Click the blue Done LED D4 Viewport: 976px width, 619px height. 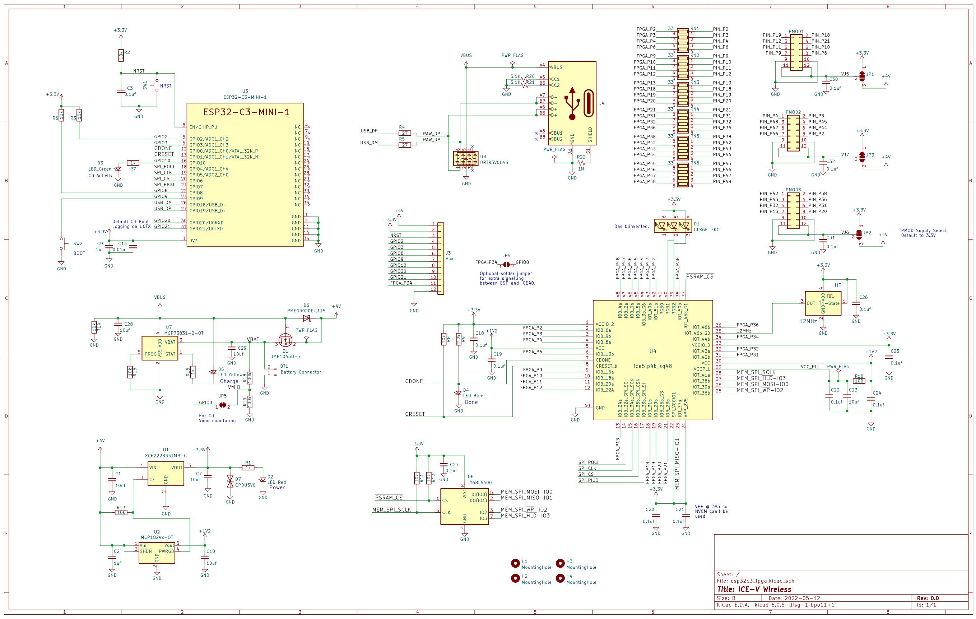coord(459,393)
